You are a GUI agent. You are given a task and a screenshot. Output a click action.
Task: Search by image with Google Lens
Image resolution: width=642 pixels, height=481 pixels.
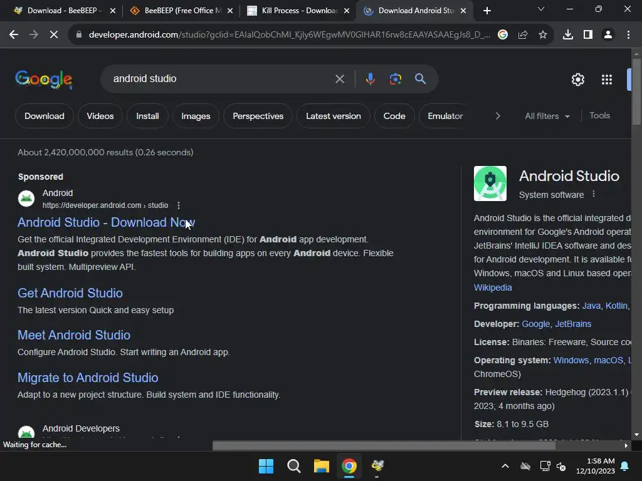click(x=396, y=79)
